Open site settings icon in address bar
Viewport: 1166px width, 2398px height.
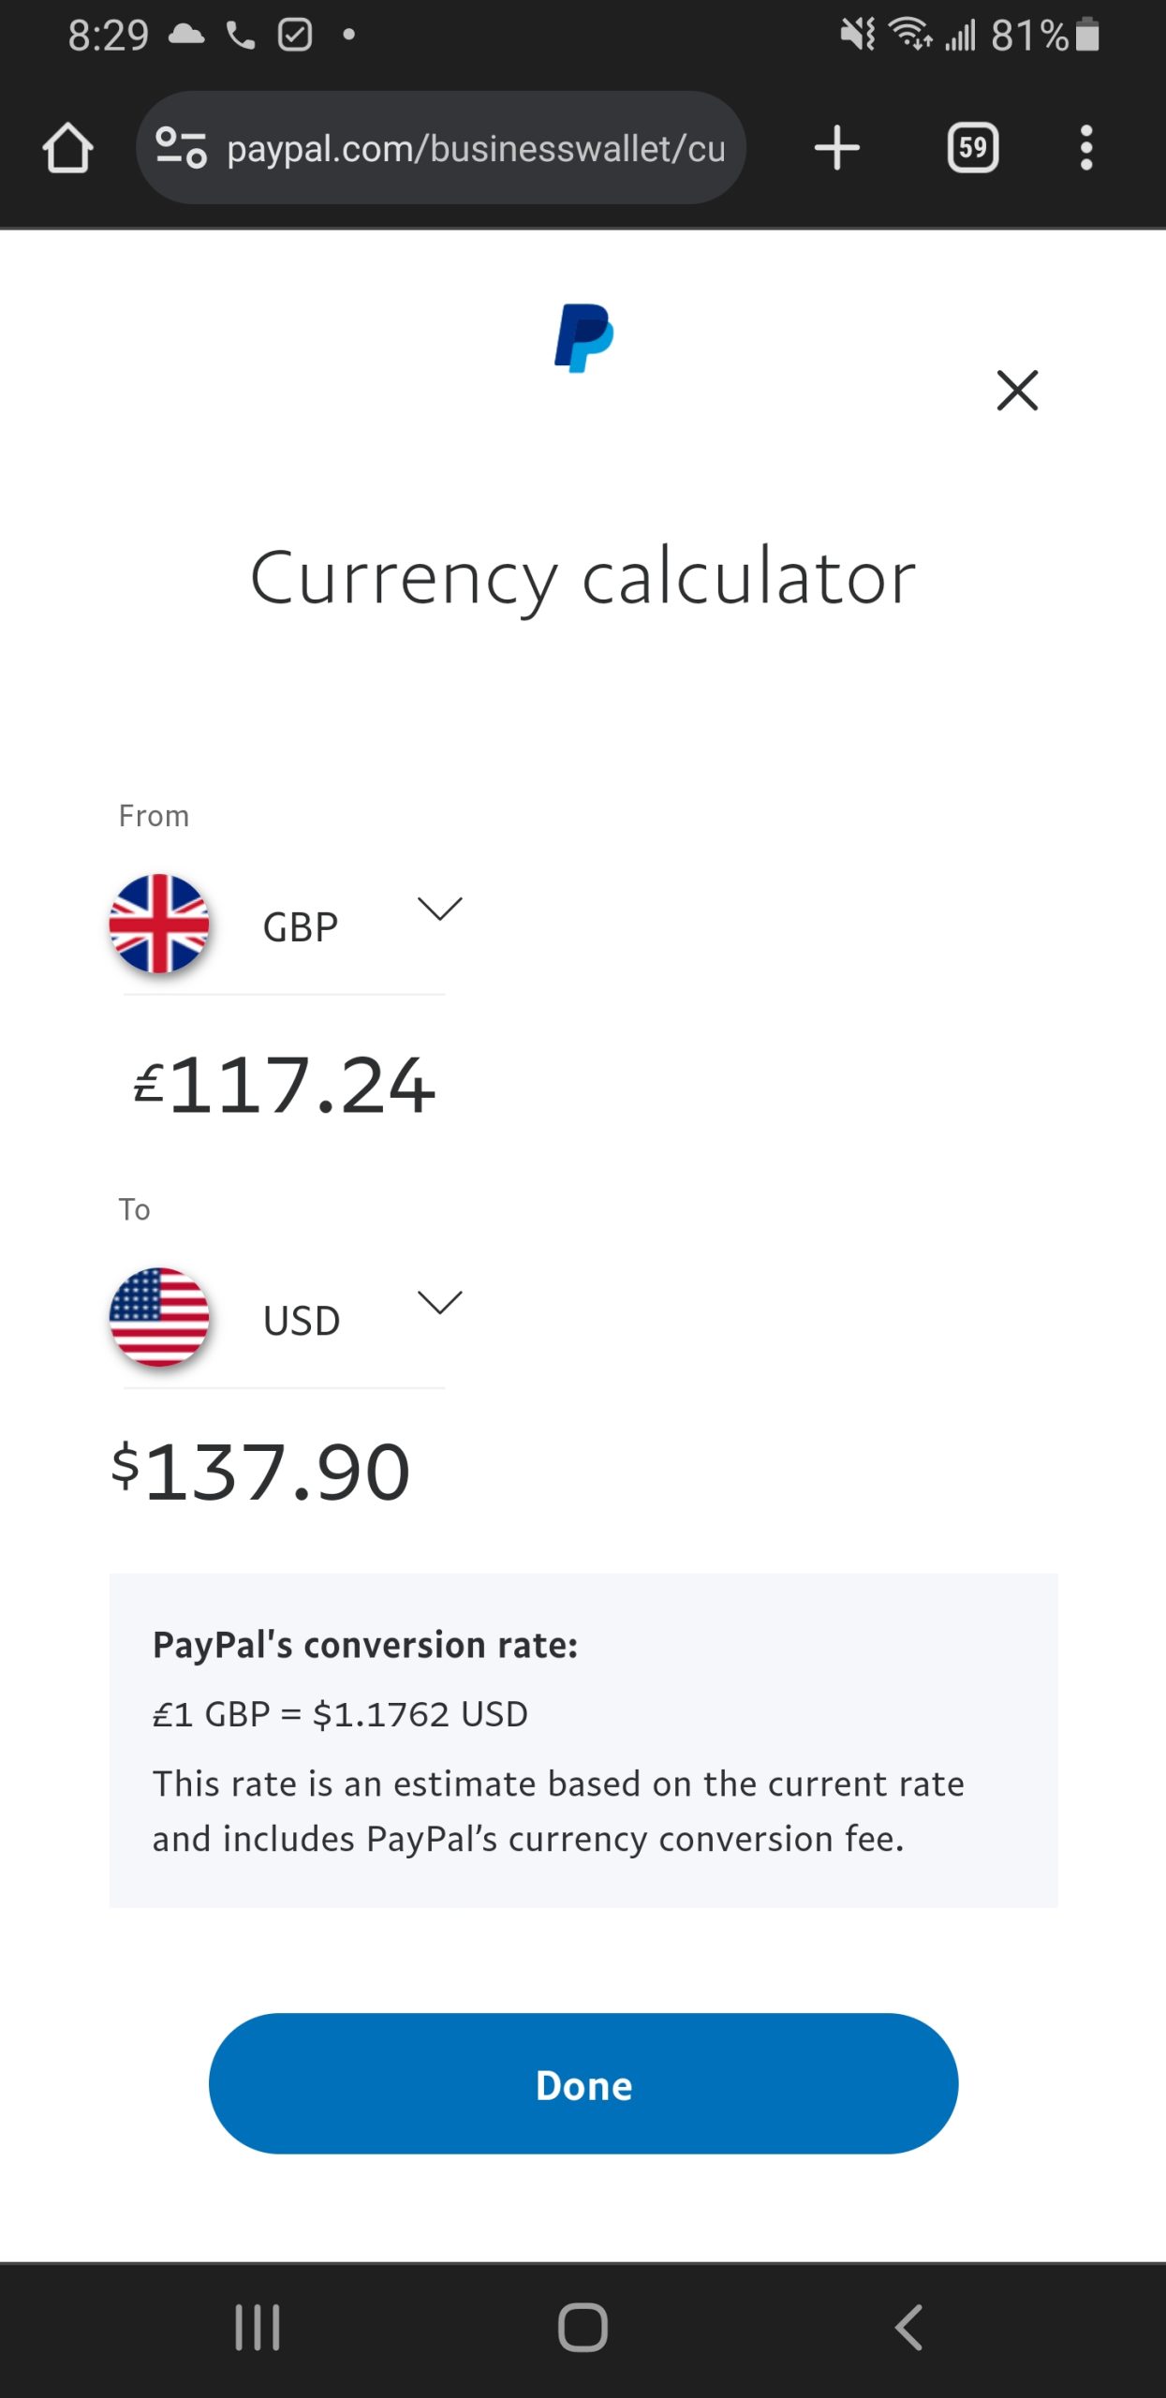(x=181, y=148)
